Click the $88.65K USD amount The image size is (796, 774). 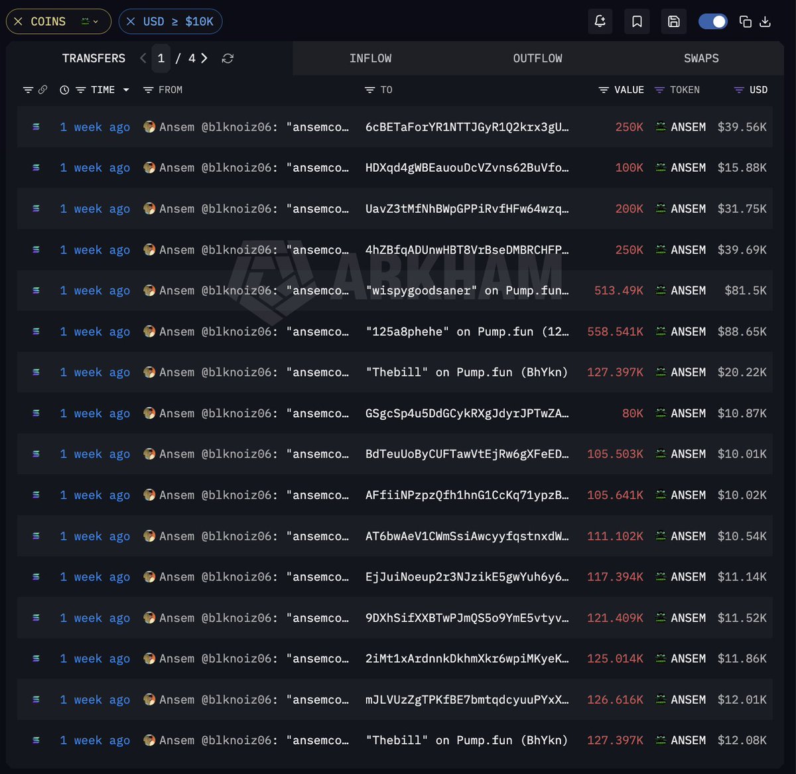tap(742, 331)
